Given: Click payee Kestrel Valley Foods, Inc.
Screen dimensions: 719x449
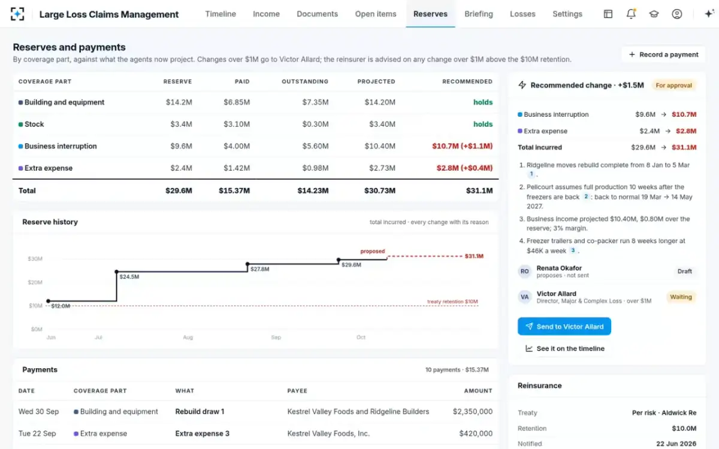Looking at the screenshot, I should [x=329, y=433].
